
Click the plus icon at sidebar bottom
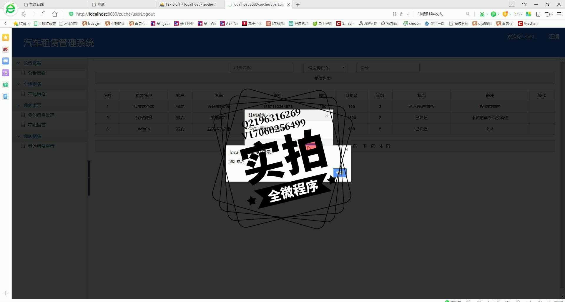(6, 293)
